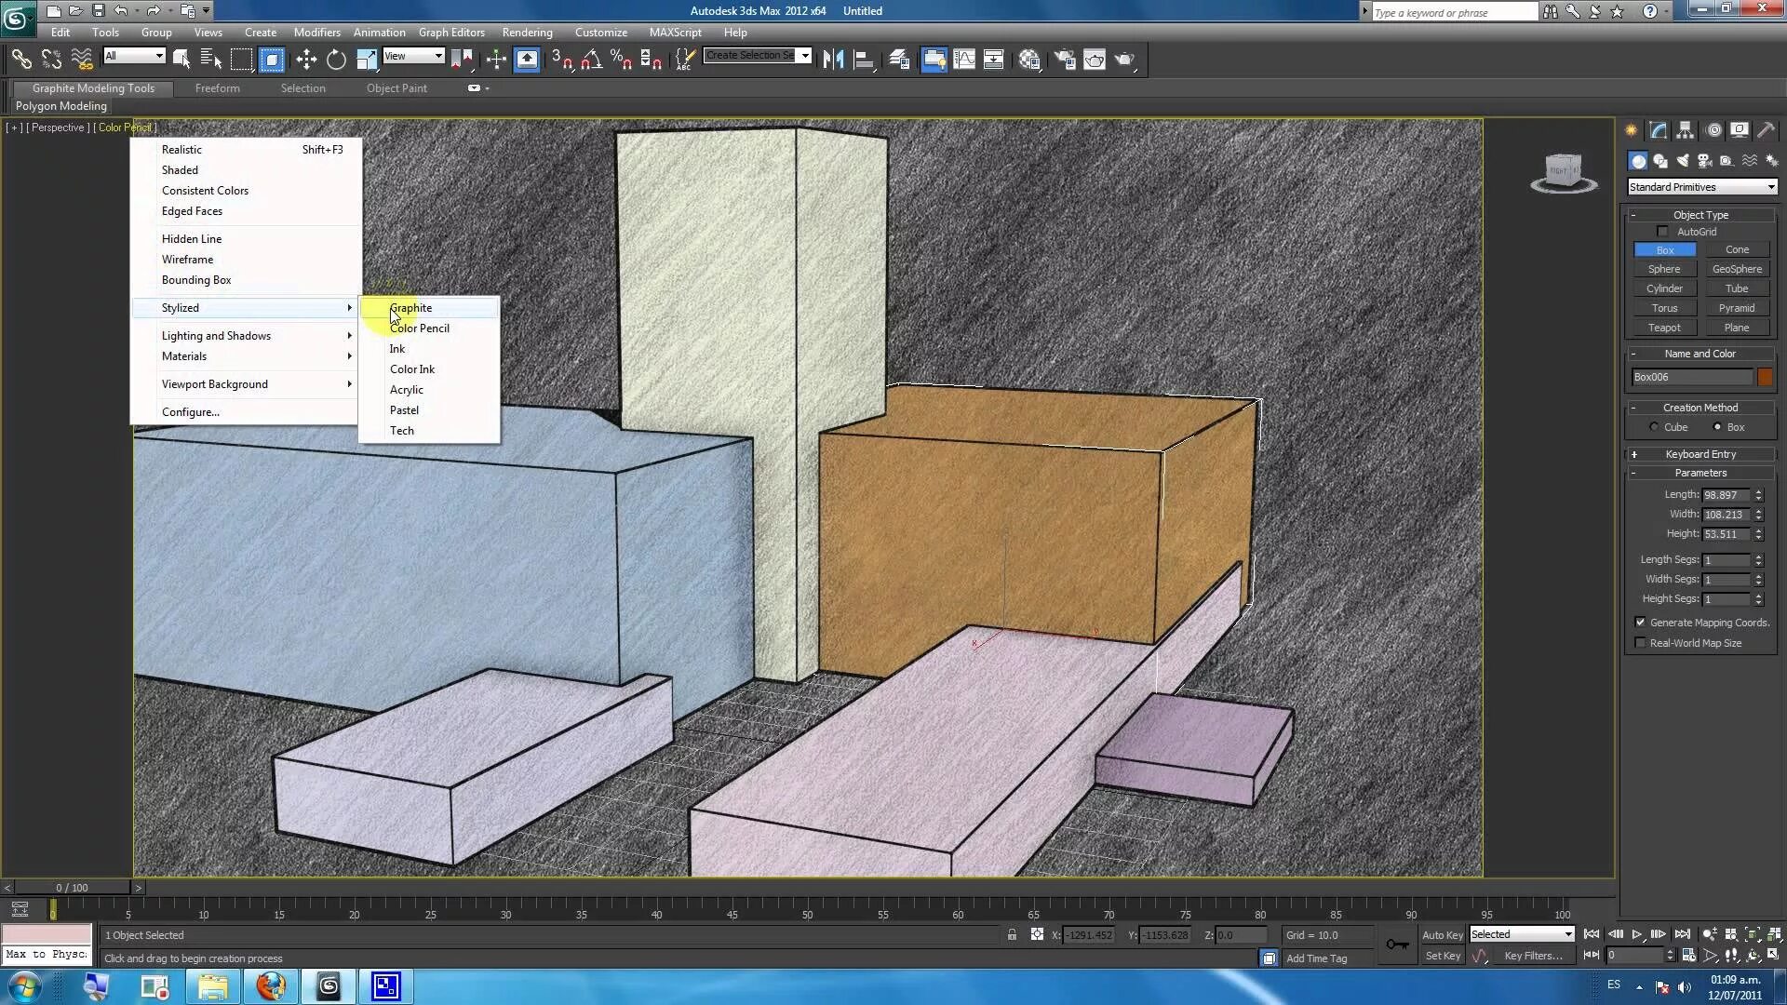
Task: Open the Hierarchy panel icon
Action: click(x=1685, y=130)
